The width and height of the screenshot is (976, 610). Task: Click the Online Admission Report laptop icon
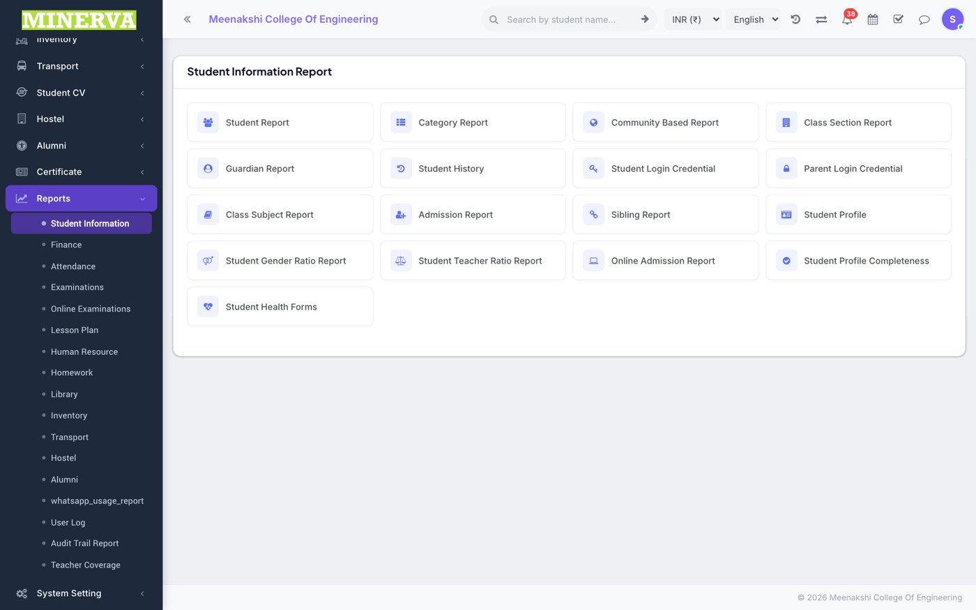[x=593, y=261]
